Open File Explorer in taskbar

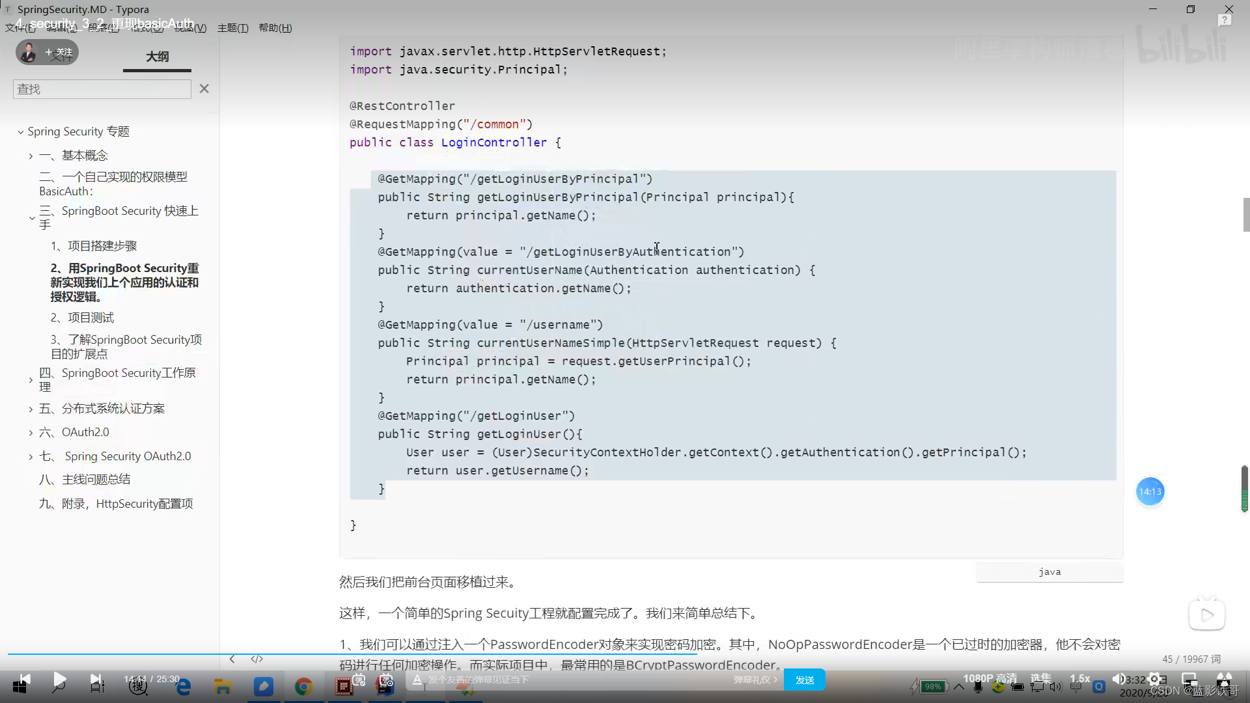[223, 687]
